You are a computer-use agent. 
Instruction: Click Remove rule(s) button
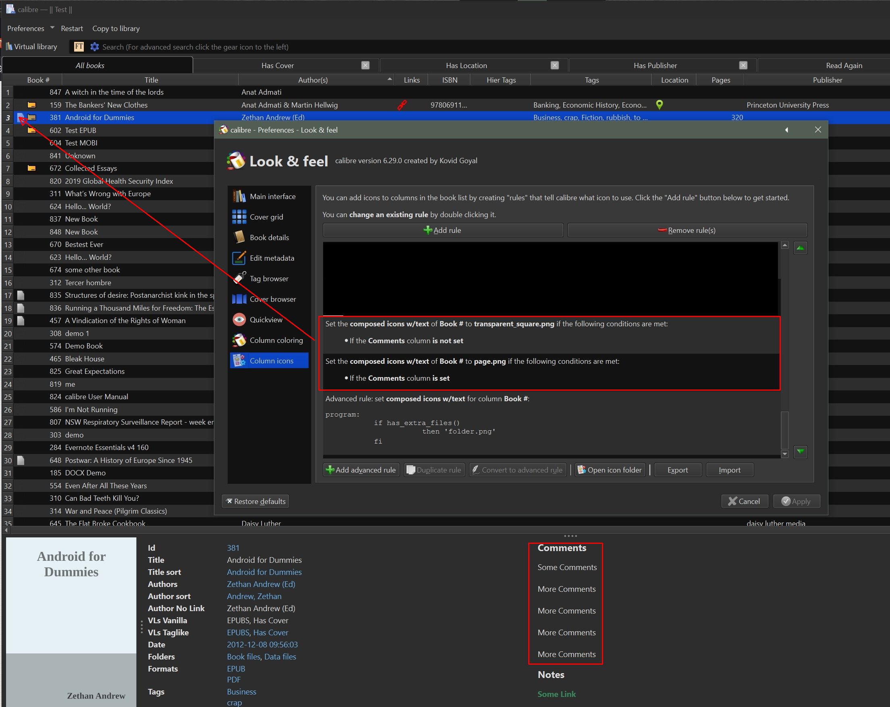click(x=687, y=230)
